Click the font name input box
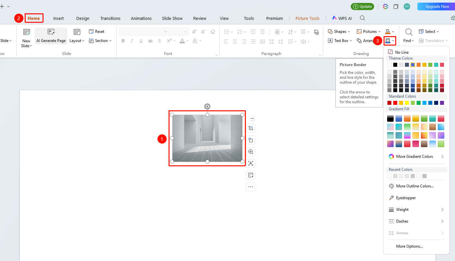Image resolution: width=455 pixels, height=261 pixels. pos(144,32)
